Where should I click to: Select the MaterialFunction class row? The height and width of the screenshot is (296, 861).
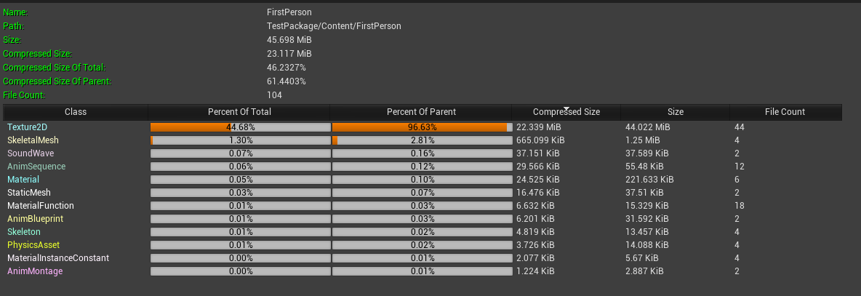click(41, 206)
